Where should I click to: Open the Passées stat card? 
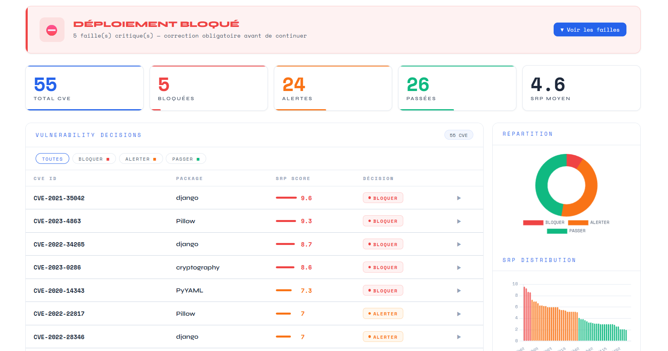457,88
